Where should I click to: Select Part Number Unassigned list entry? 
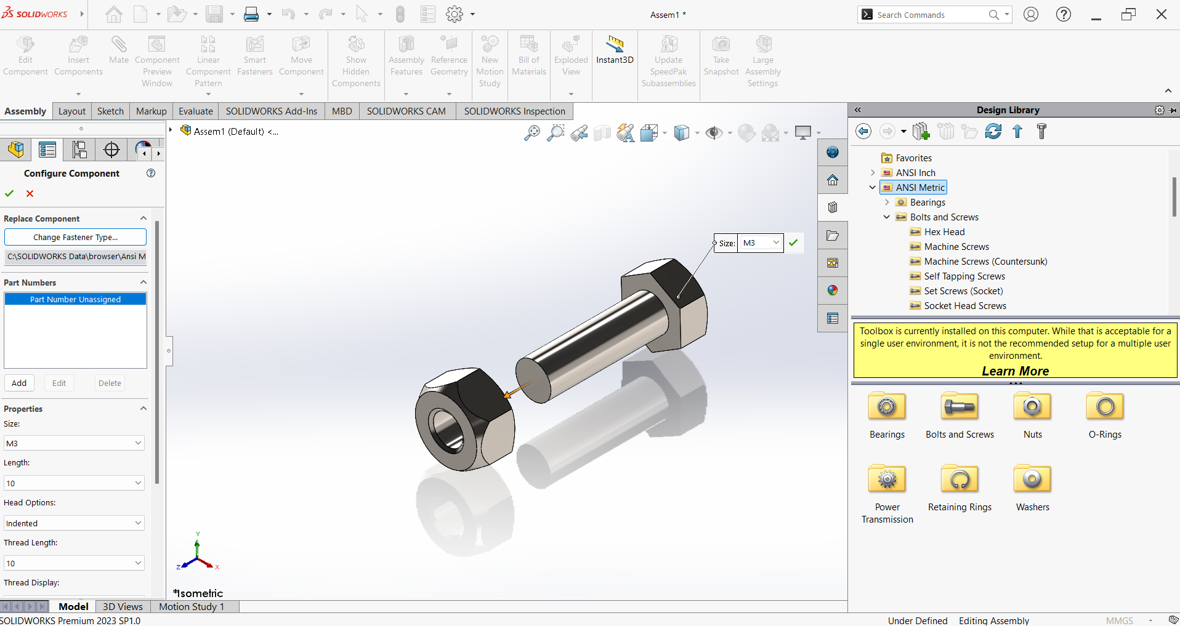[75, 299]
